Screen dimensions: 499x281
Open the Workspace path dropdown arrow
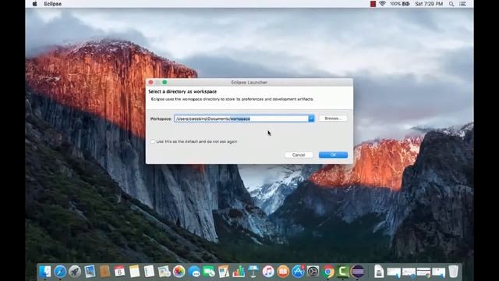(311, 119)
